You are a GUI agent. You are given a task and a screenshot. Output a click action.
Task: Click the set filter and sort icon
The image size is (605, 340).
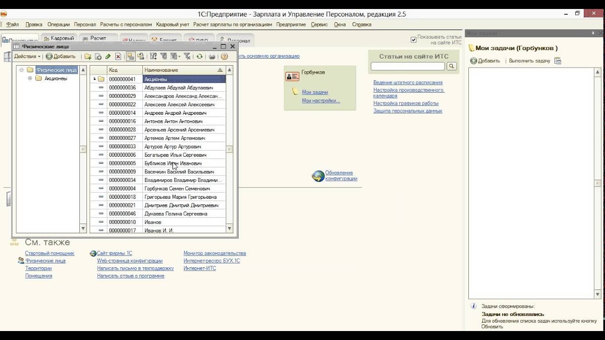153,57
